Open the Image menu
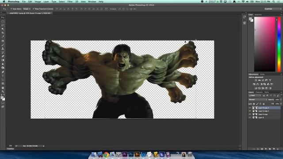The width and height of the screenshot is (283, 159). pos(38,1)
